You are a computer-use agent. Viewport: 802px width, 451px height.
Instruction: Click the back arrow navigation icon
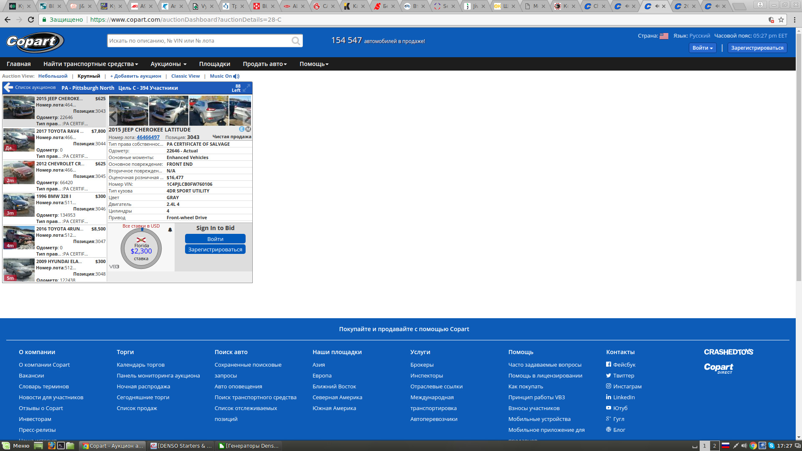pos(8,19)
